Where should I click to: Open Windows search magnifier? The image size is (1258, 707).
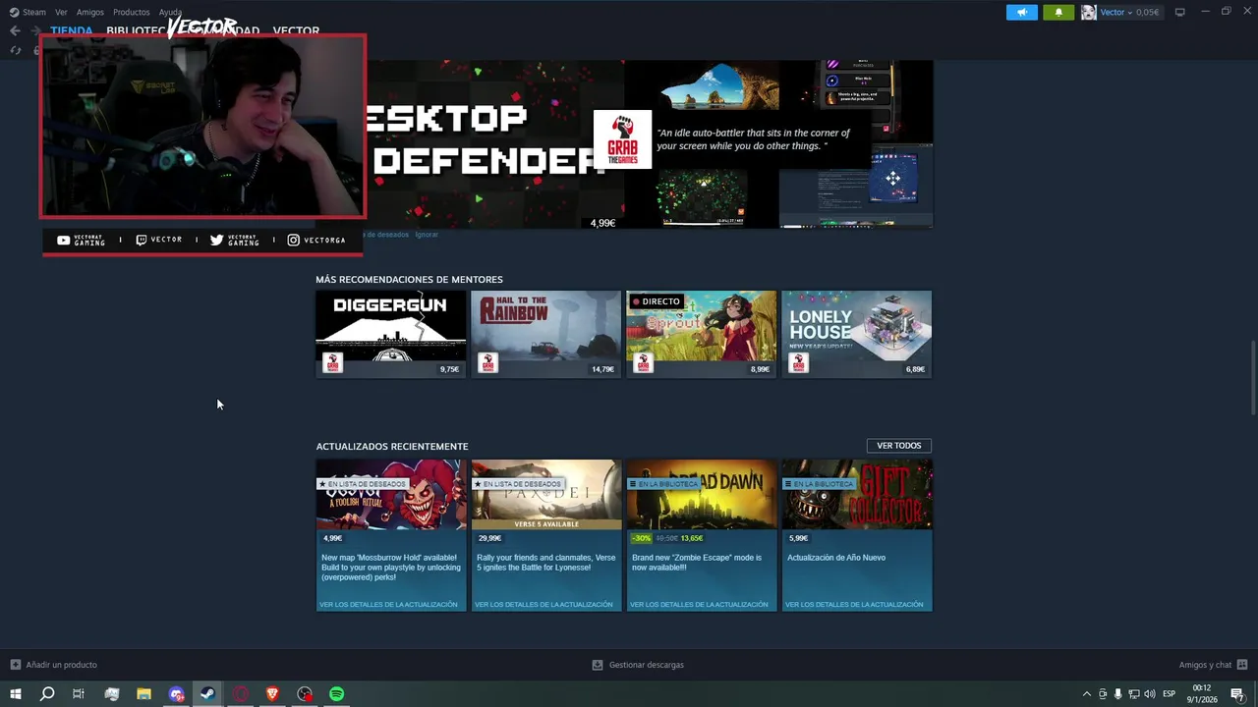(x=46, y=694)
